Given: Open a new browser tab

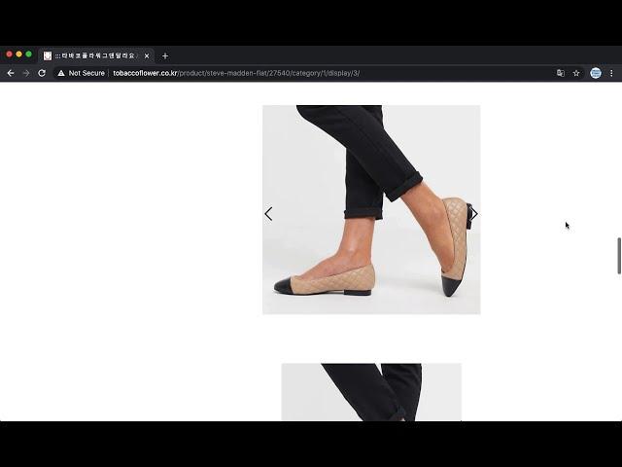Looking at the screenshot, I should tap(165, 55).
